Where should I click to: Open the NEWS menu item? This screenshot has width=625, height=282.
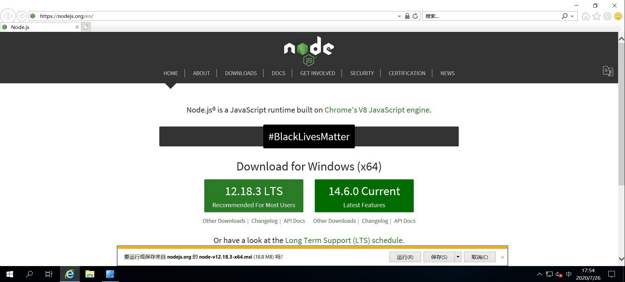click(447, 73)
